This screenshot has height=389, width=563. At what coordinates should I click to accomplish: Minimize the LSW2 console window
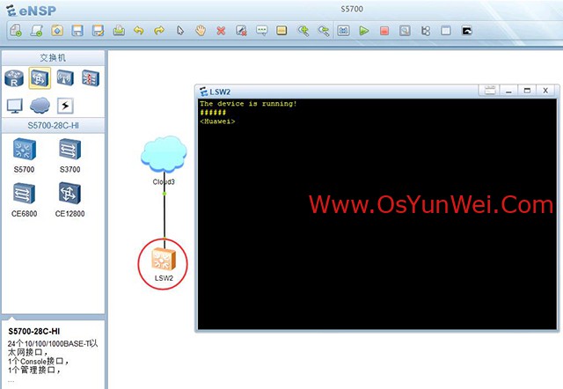pos(508,91)
